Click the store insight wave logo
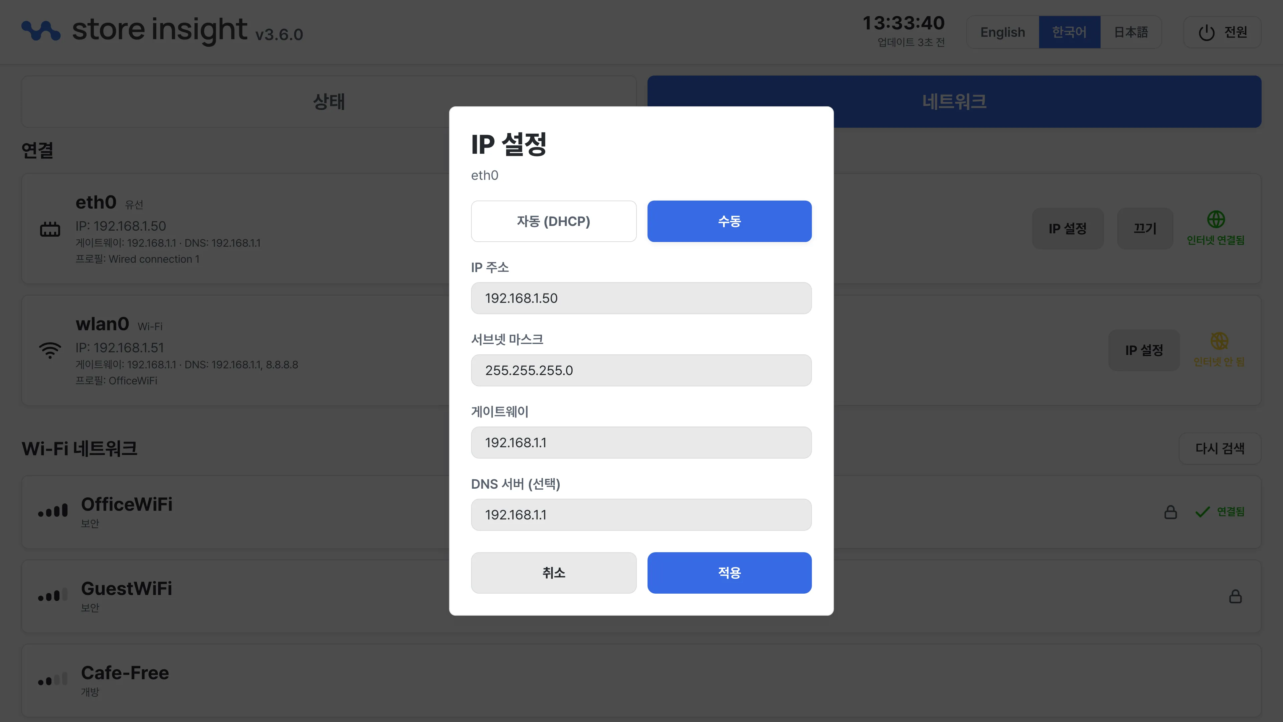The width and height of the screenshot is (1283, 722). (41, 30)
